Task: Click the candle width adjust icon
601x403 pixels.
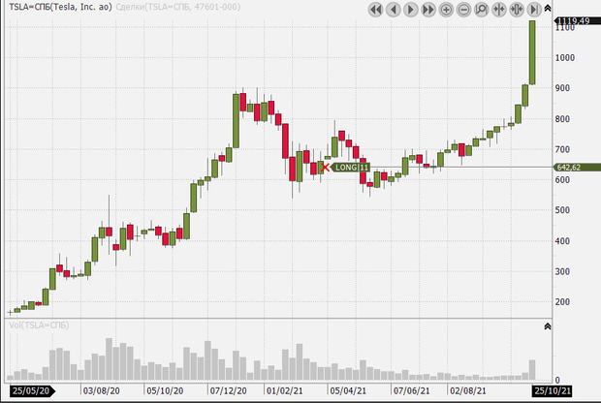Action: click(x=517, y=10)
